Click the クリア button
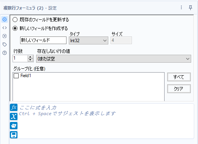The height and width of the screenshot is (144, 198). coord(179,89)
